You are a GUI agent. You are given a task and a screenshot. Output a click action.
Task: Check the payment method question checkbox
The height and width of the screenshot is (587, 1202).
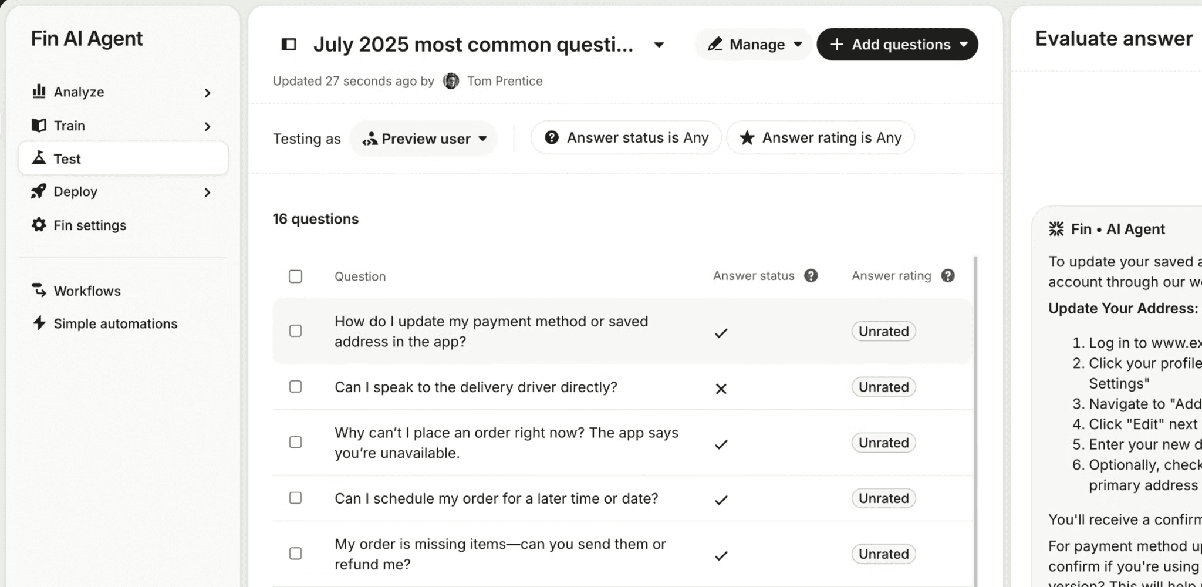(x=295, y=331)
